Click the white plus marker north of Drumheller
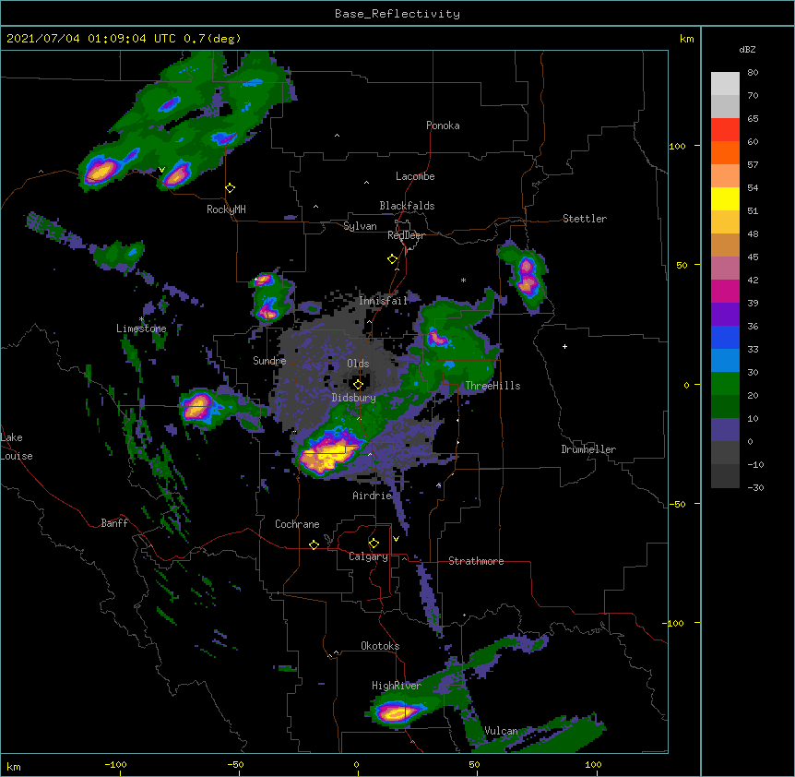The width and height of the screenshot is (795, 777). (564, 346)
